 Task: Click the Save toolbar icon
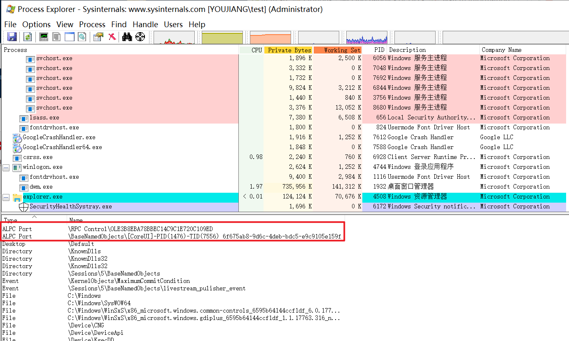(12, 37)
